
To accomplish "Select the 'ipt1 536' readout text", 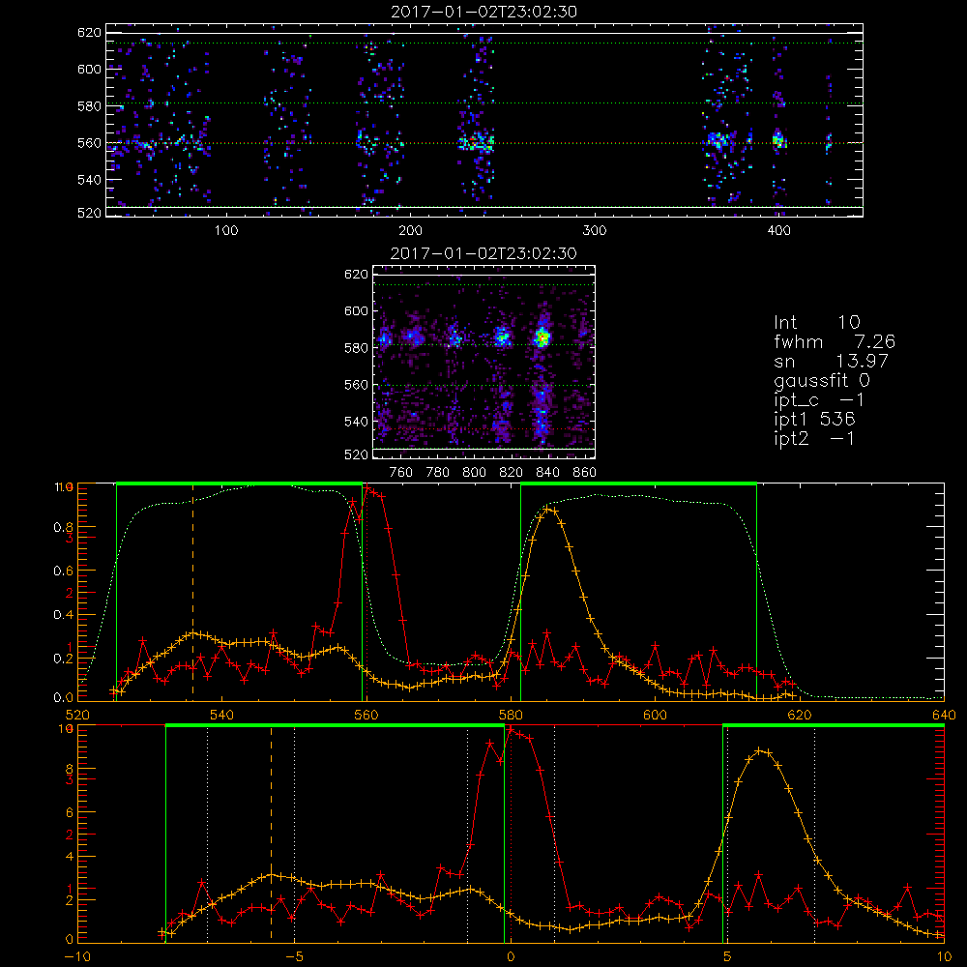I will 814,420.
